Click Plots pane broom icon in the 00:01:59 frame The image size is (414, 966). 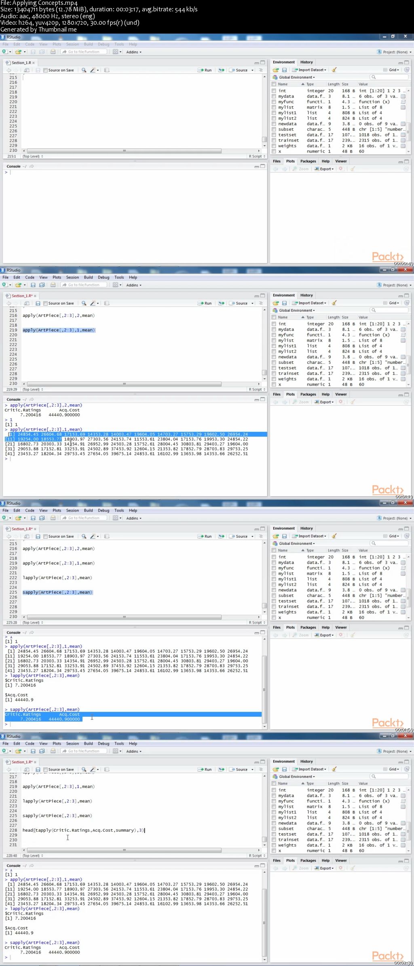pos(353,635)
